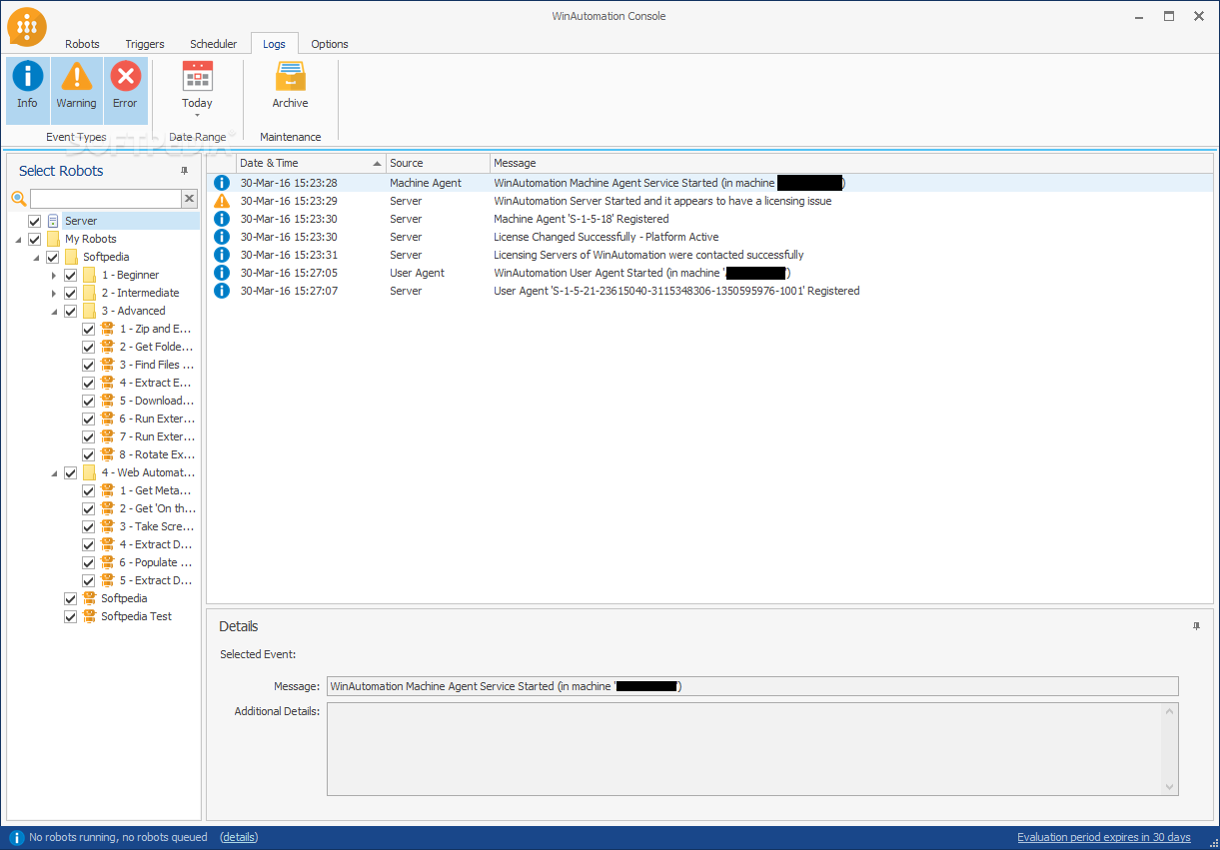
Task: Uncheck the 2 - Intermediate checkbox
Action: point(71,293)
